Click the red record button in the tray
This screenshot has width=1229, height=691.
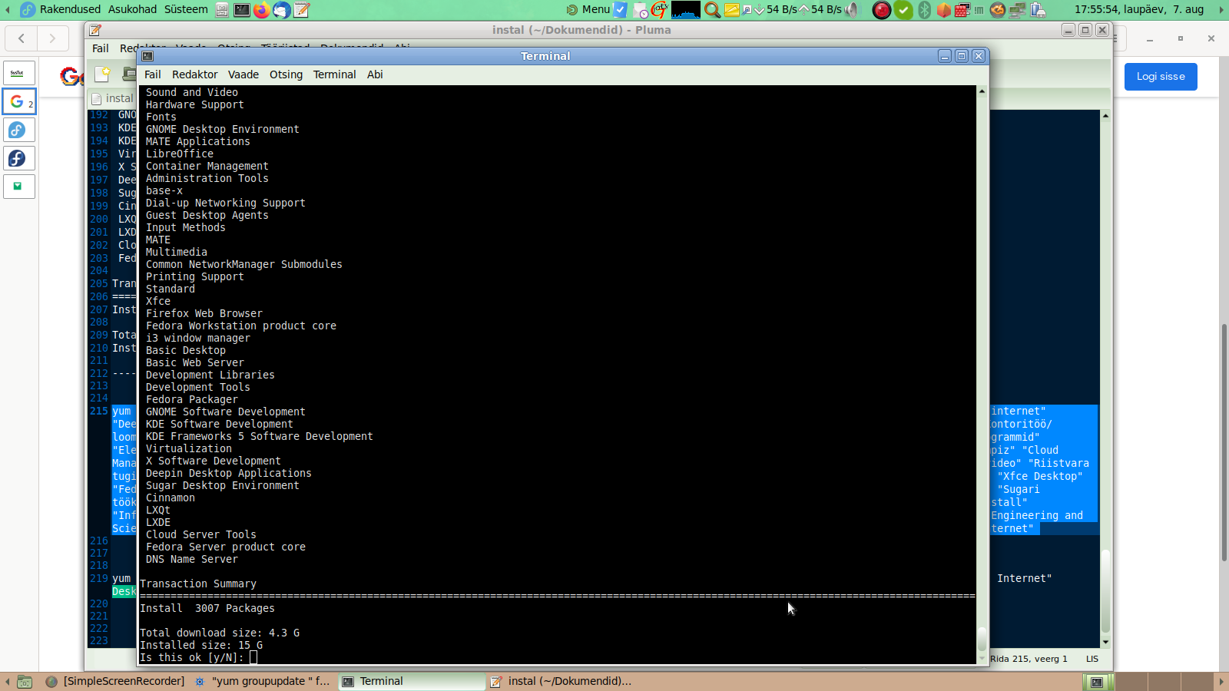pyautogui.click(x=882, y=10)
